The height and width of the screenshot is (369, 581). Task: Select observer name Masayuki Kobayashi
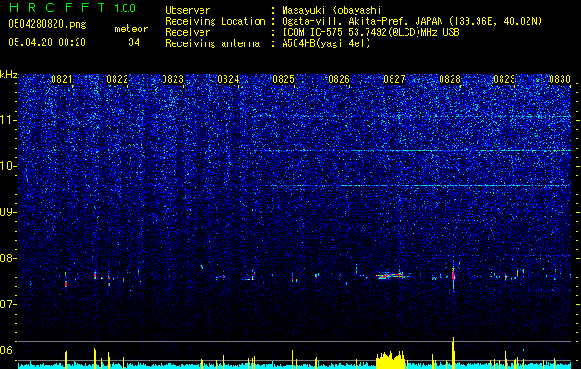pos(332,10)
